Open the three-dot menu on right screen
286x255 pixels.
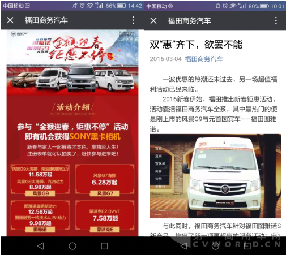pyautogui.click(x=276, y=20)
